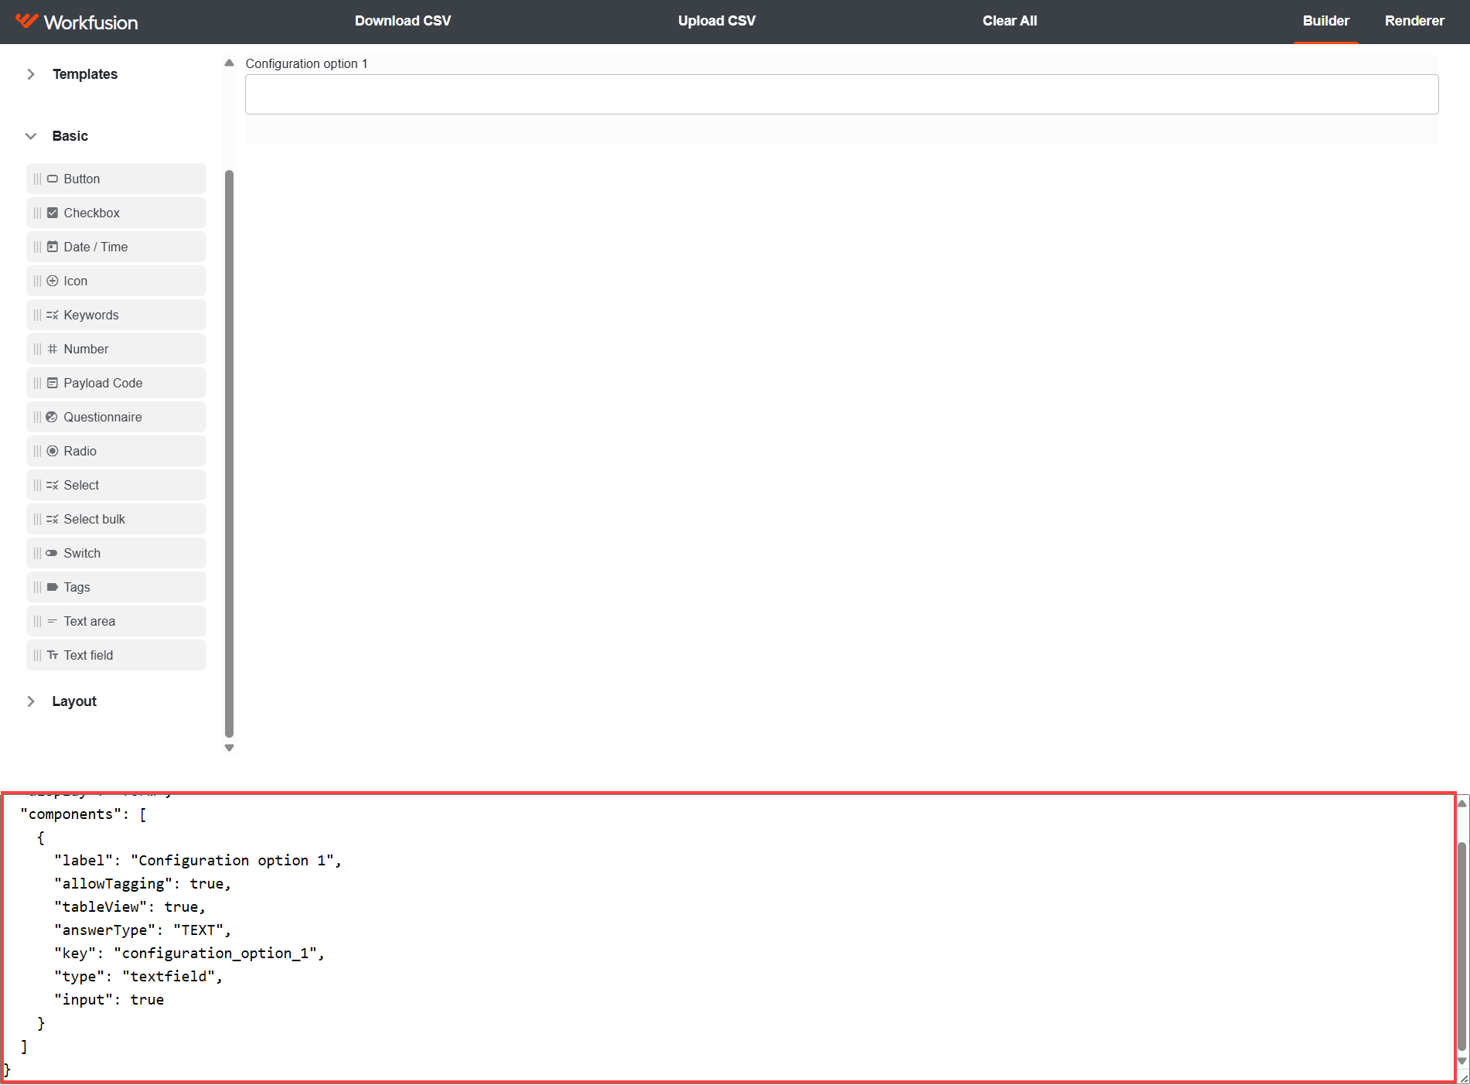This screenshot has width=1470, height=1085.
Task: Click the "tableView": true JSON line
Action: click(130, 907)
